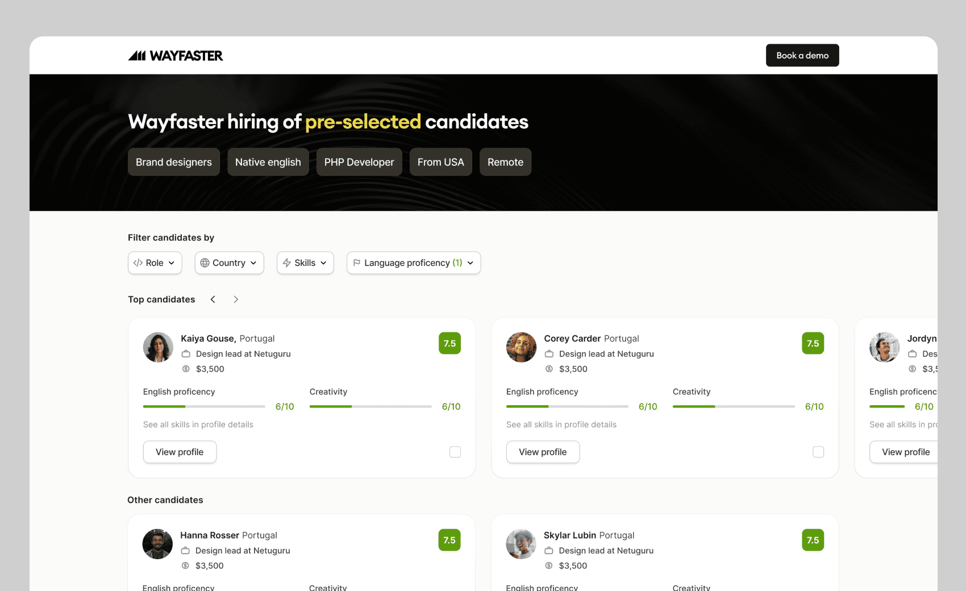Open the Language proficency filter dropdown
Viewport: 966px width, 591px height.
pos(414,263)
